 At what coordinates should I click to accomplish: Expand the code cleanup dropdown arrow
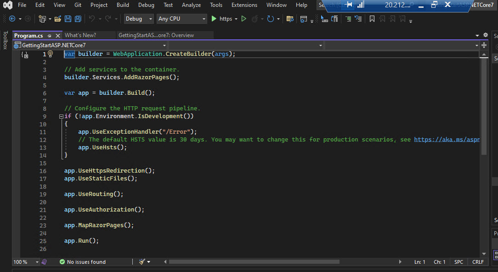pos(149,262)
